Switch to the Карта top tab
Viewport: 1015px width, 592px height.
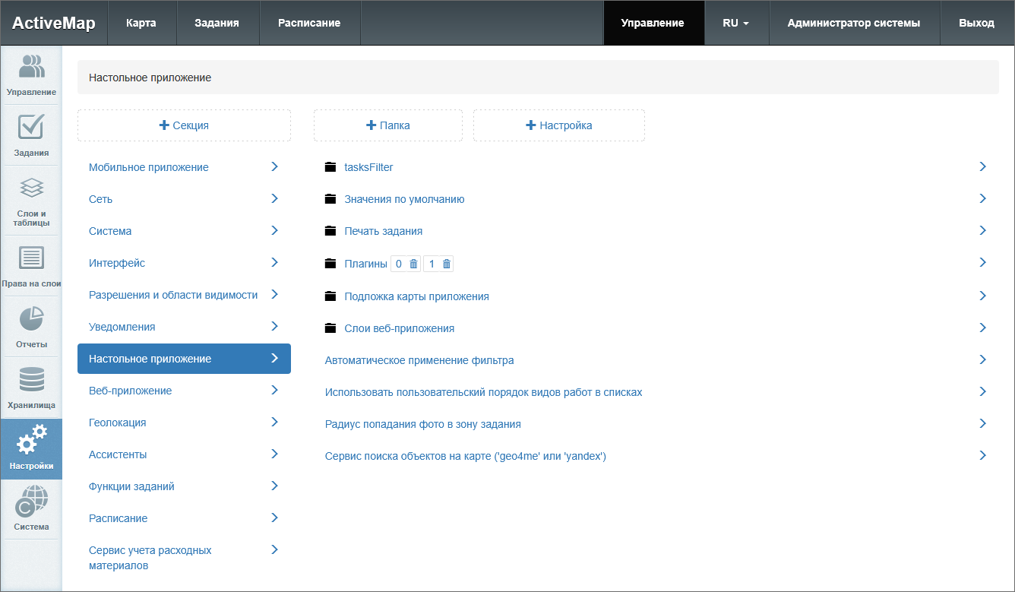141,23
